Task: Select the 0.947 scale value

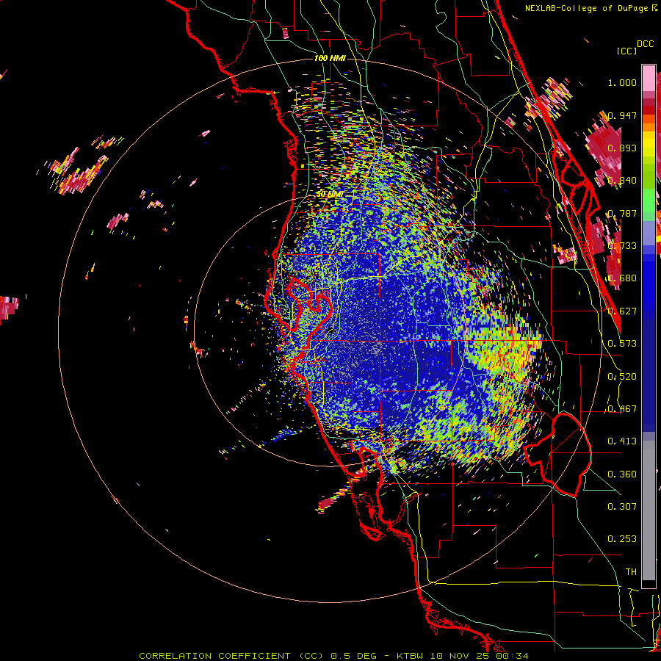Action: coord(622,115)
